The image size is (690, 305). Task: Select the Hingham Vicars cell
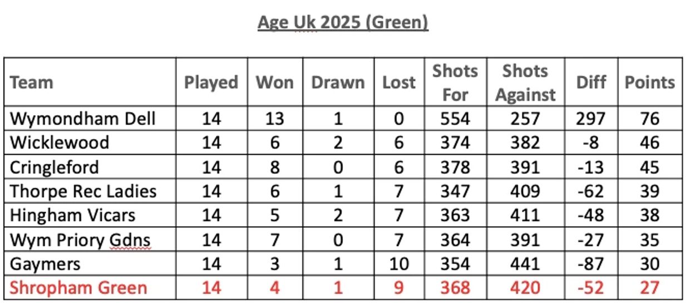72,215
